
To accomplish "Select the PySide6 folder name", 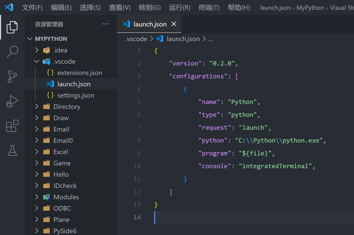I will click(x=65, y=231).
